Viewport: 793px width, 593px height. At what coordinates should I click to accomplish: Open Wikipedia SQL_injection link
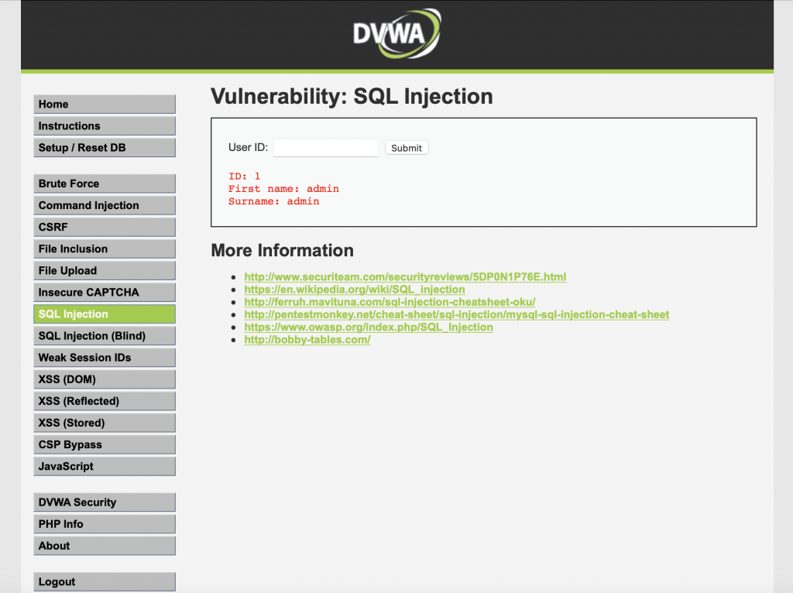[x=355, y=290]
